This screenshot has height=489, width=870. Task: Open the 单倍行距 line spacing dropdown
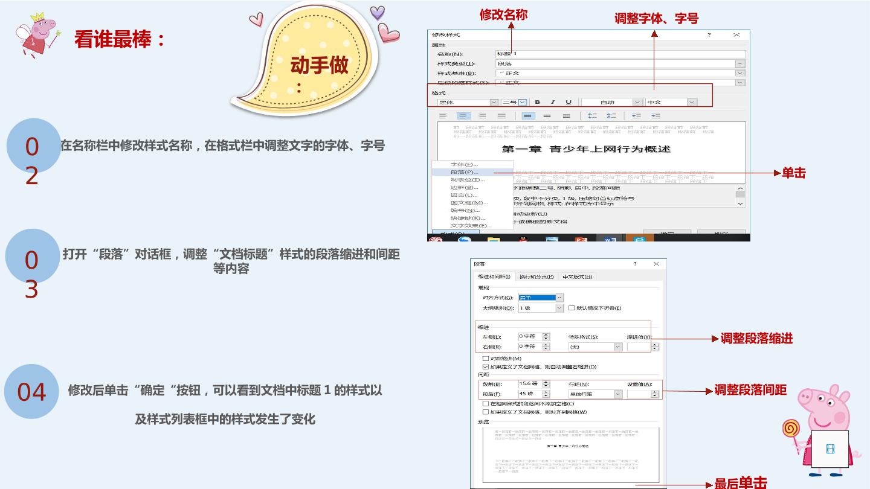[618, 394]
